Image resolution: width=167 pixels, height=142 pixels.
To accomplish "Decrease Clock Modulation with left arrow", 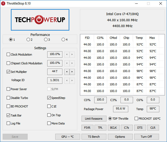I will point(67,55).
